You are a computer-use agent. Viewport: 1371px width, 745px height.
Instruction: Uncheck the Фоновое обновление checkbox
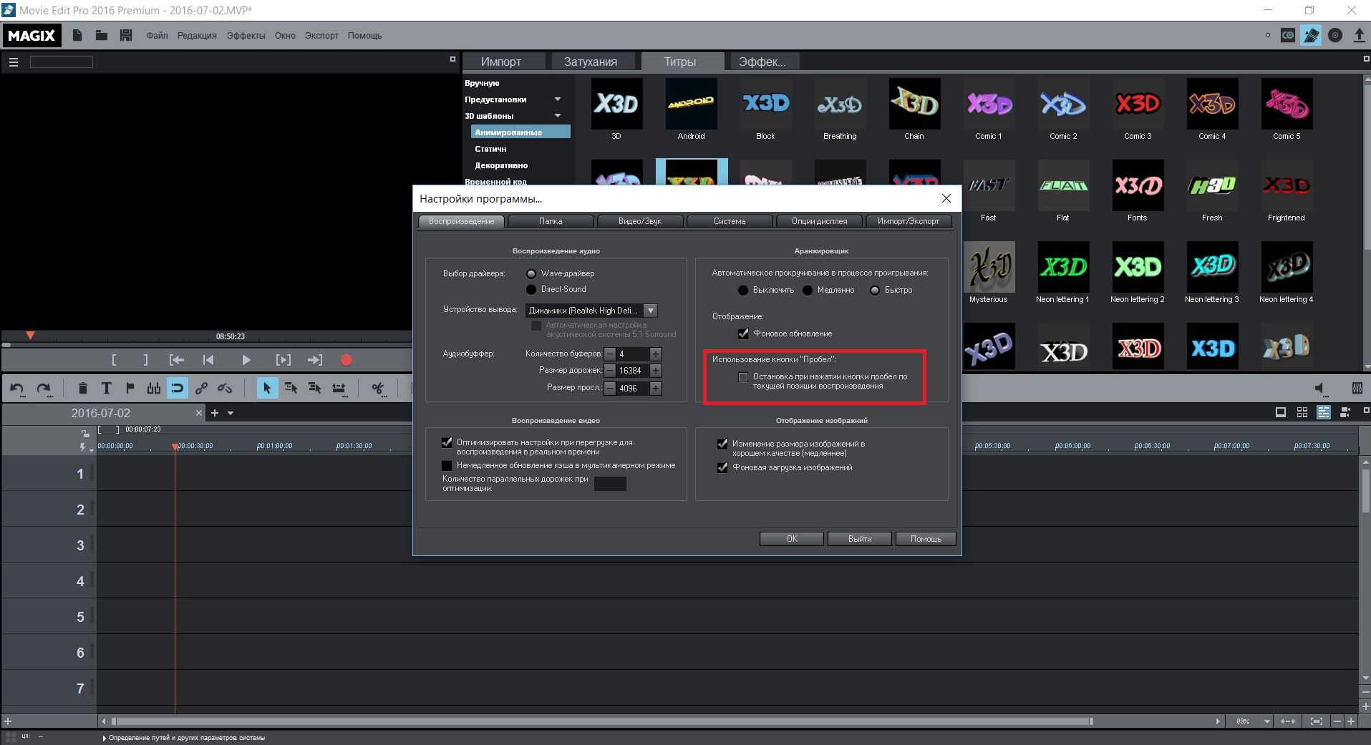tap(743, 333)
